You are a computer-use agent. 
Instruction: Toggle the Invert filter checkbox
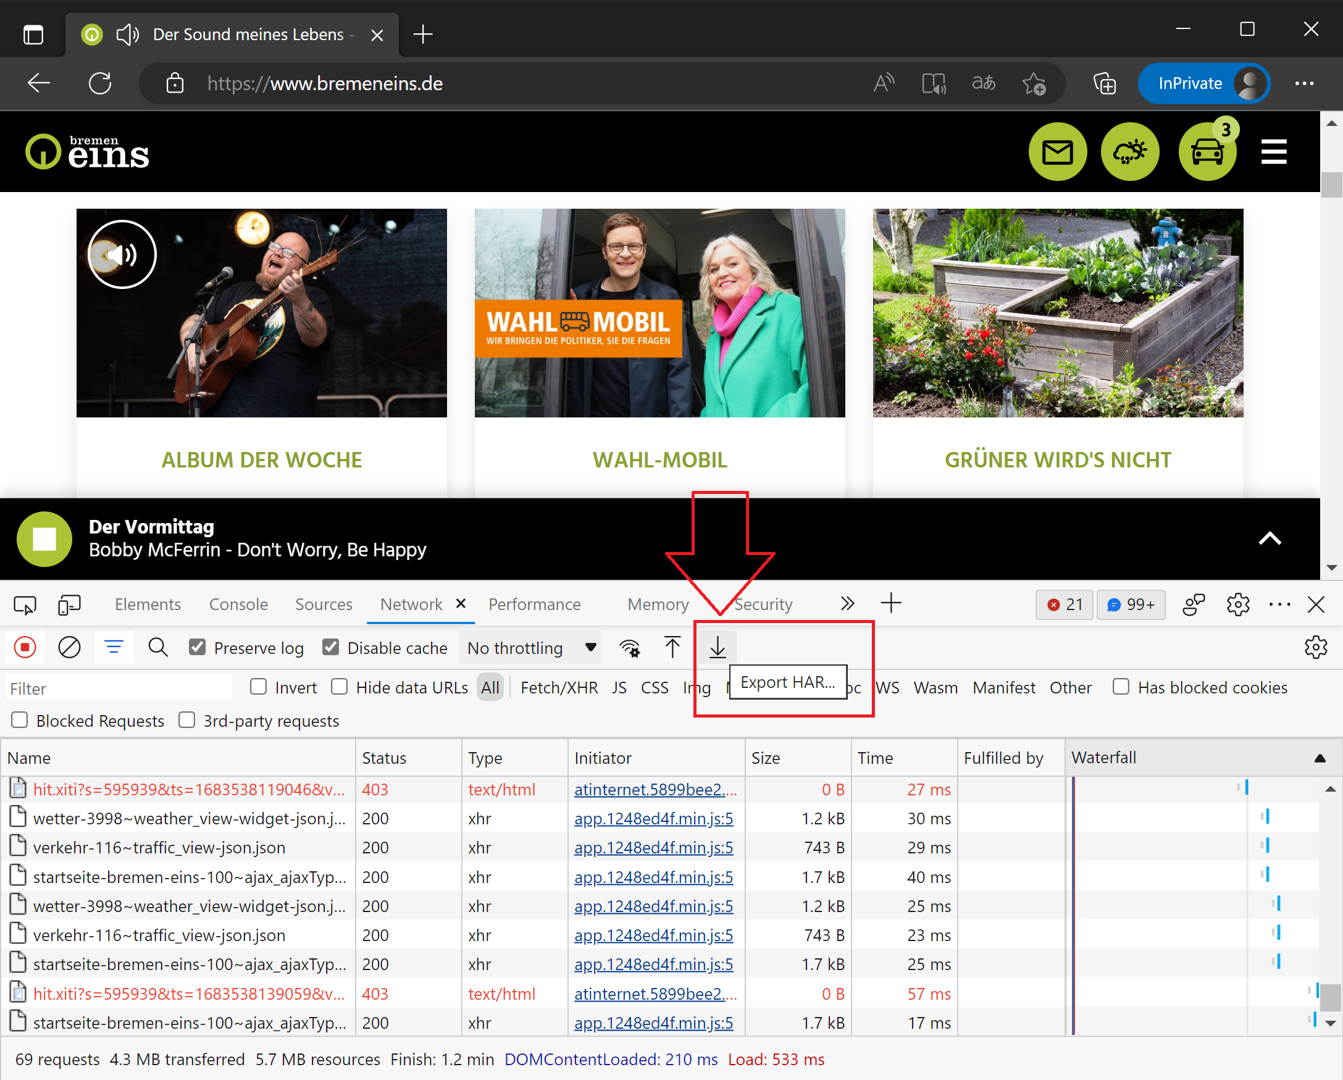pyautogui.click(x=256, y=688)
